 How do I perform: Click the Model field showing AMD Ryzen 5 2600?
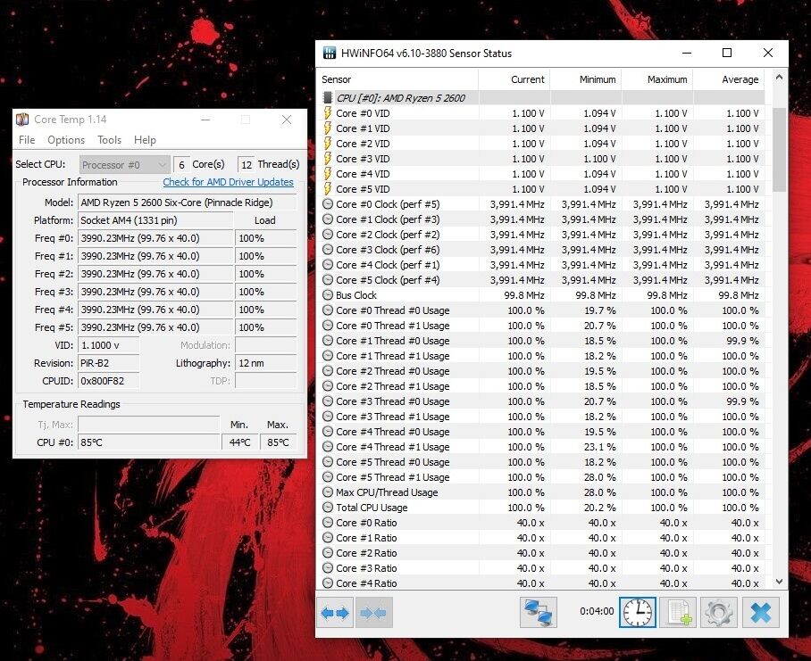pos(188,202)
